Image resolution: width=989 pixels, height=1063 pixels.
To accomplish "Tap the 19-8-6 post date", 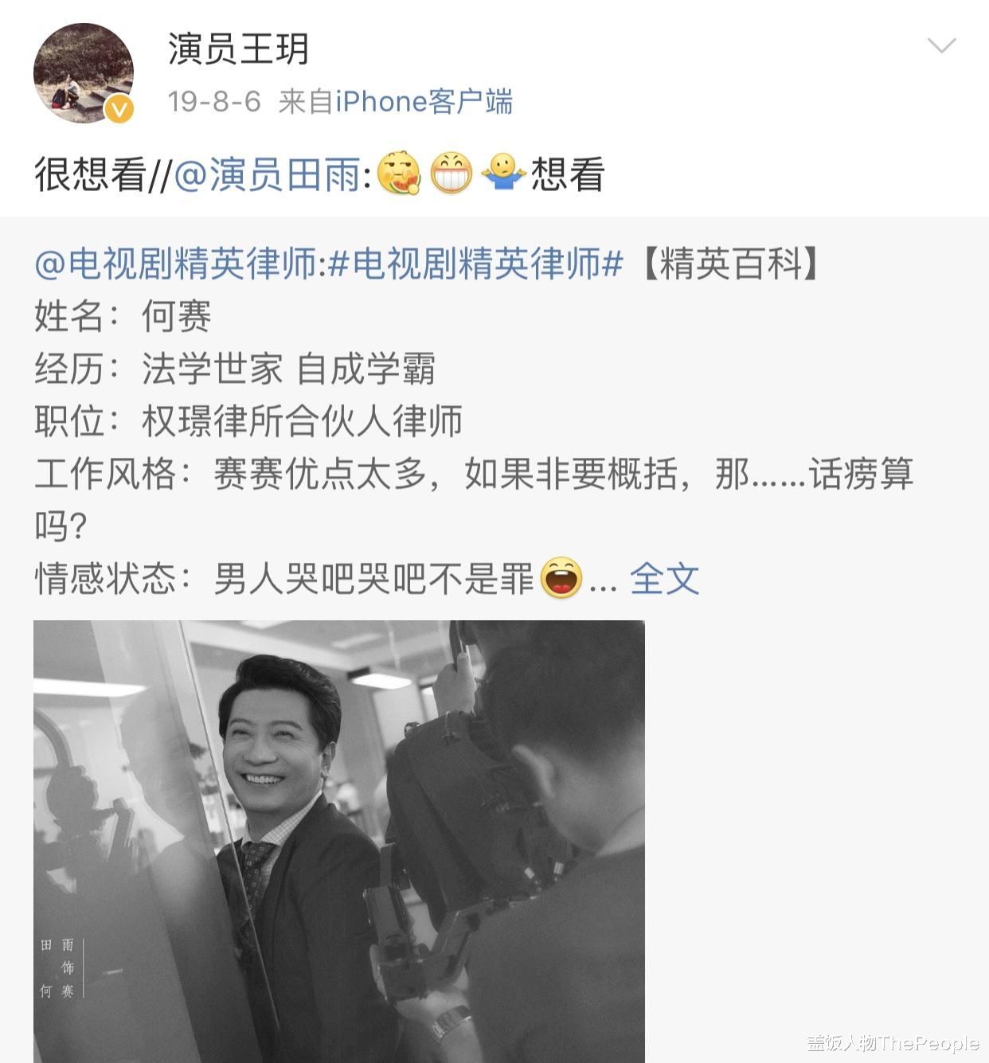I will point(214,102).
